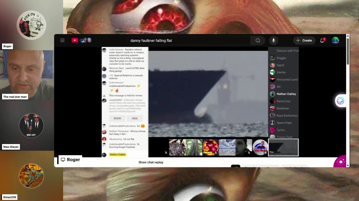359x201 pixels.
Task: Click the magnifier search button
Action: pyautogui.click(x=258, y=40)
